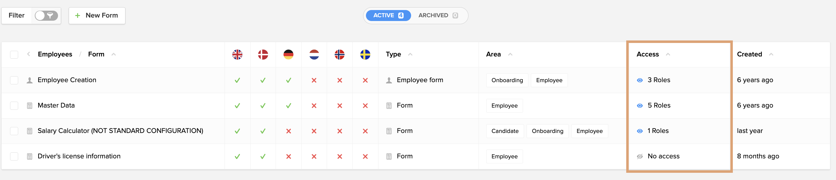Open Driver's license information form

click(x=79, y=156)
